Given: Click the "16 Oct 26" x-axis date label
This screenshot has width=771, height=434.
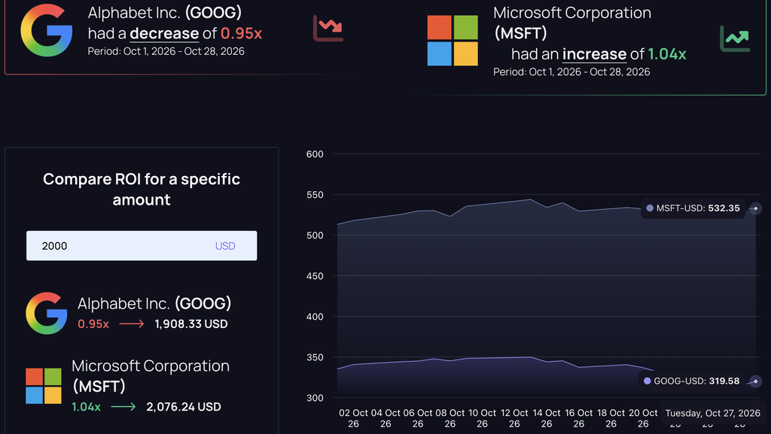Looking at the screenshot, I should coord(579,418).
